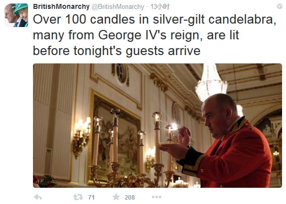The image size is (286, 204).
Task: Open the three-dot more options menu
Action: 157,197
